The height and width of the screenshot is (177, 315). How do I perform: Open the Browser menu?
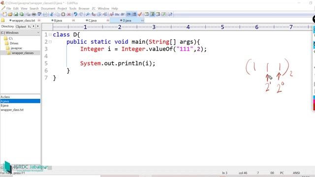(x=84, y=8)
